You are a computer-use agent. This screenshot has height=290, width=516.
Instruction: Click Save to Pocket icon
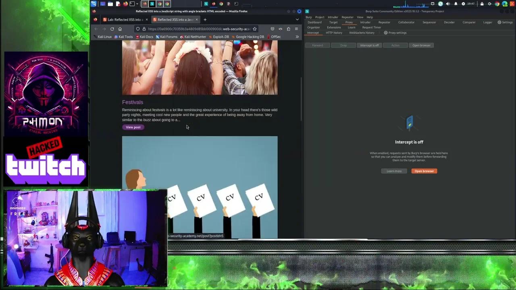tap(273, 29)
